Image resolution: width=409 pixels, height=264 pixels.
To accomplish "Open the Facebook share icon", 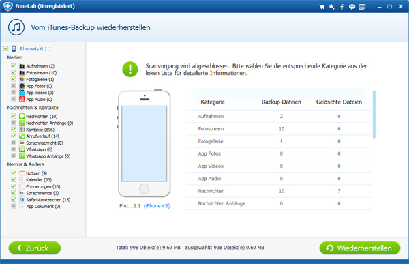I will pyautogui.click(x=342, y=7).
